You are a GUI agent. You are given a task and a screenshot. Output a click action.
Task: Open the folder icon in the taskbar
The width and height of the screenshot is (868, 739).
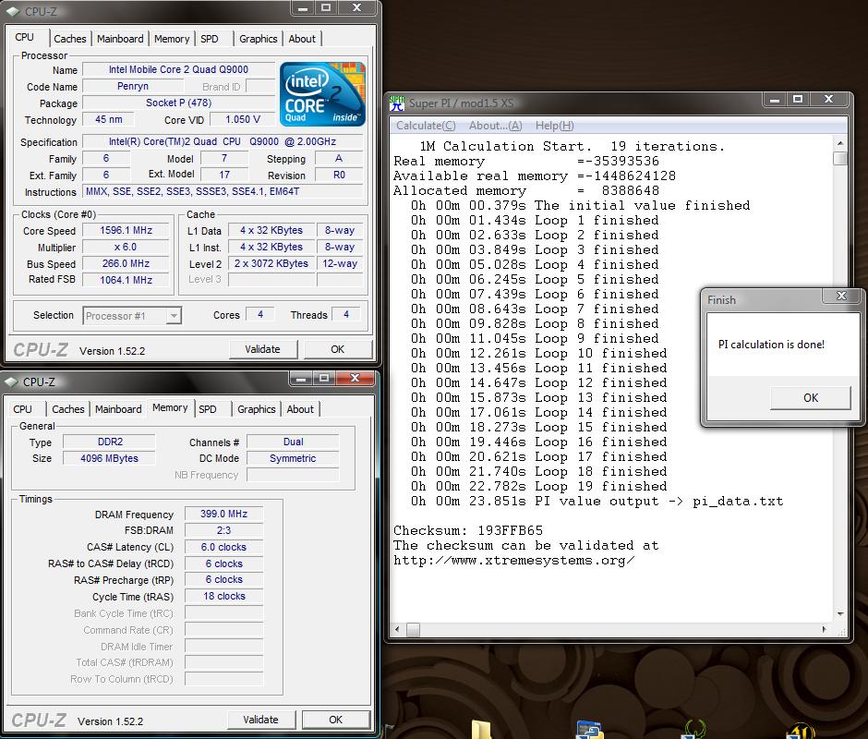coord(482,730)
